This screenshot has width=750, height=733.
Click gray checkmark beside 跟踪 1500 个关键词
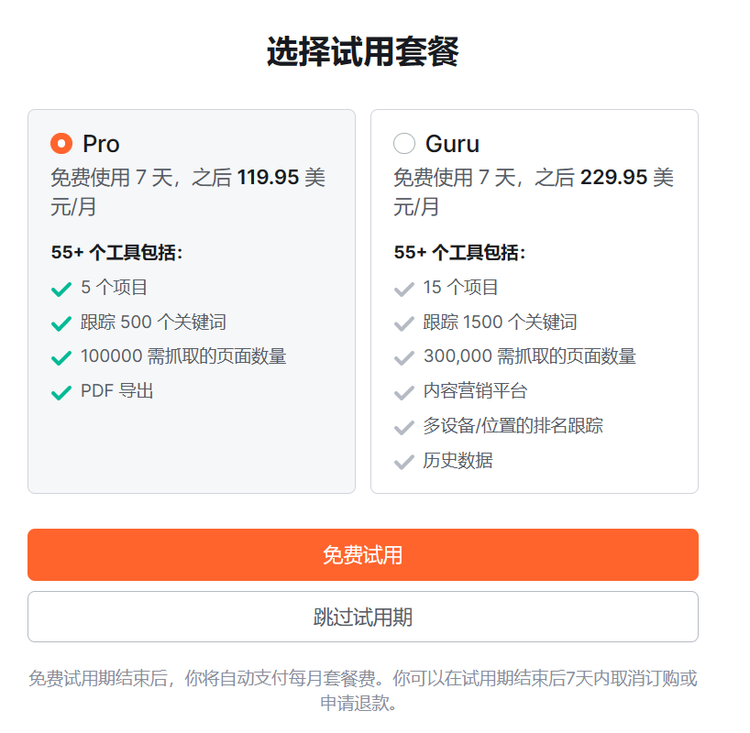pos(404,323)
